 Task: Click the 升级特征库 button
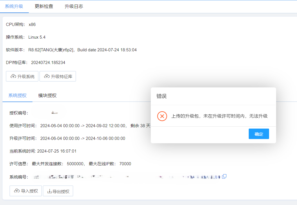coord(58,76)
